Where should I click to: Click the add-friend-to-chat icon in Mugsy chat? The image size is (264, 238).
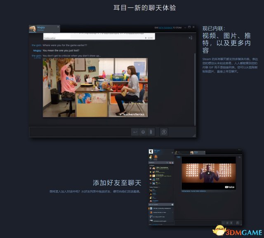point(191,38)
